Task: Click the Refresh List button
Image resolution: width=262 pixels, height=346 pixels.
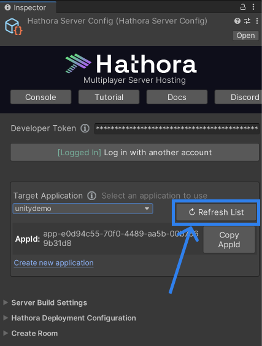Action: point(216,212)
